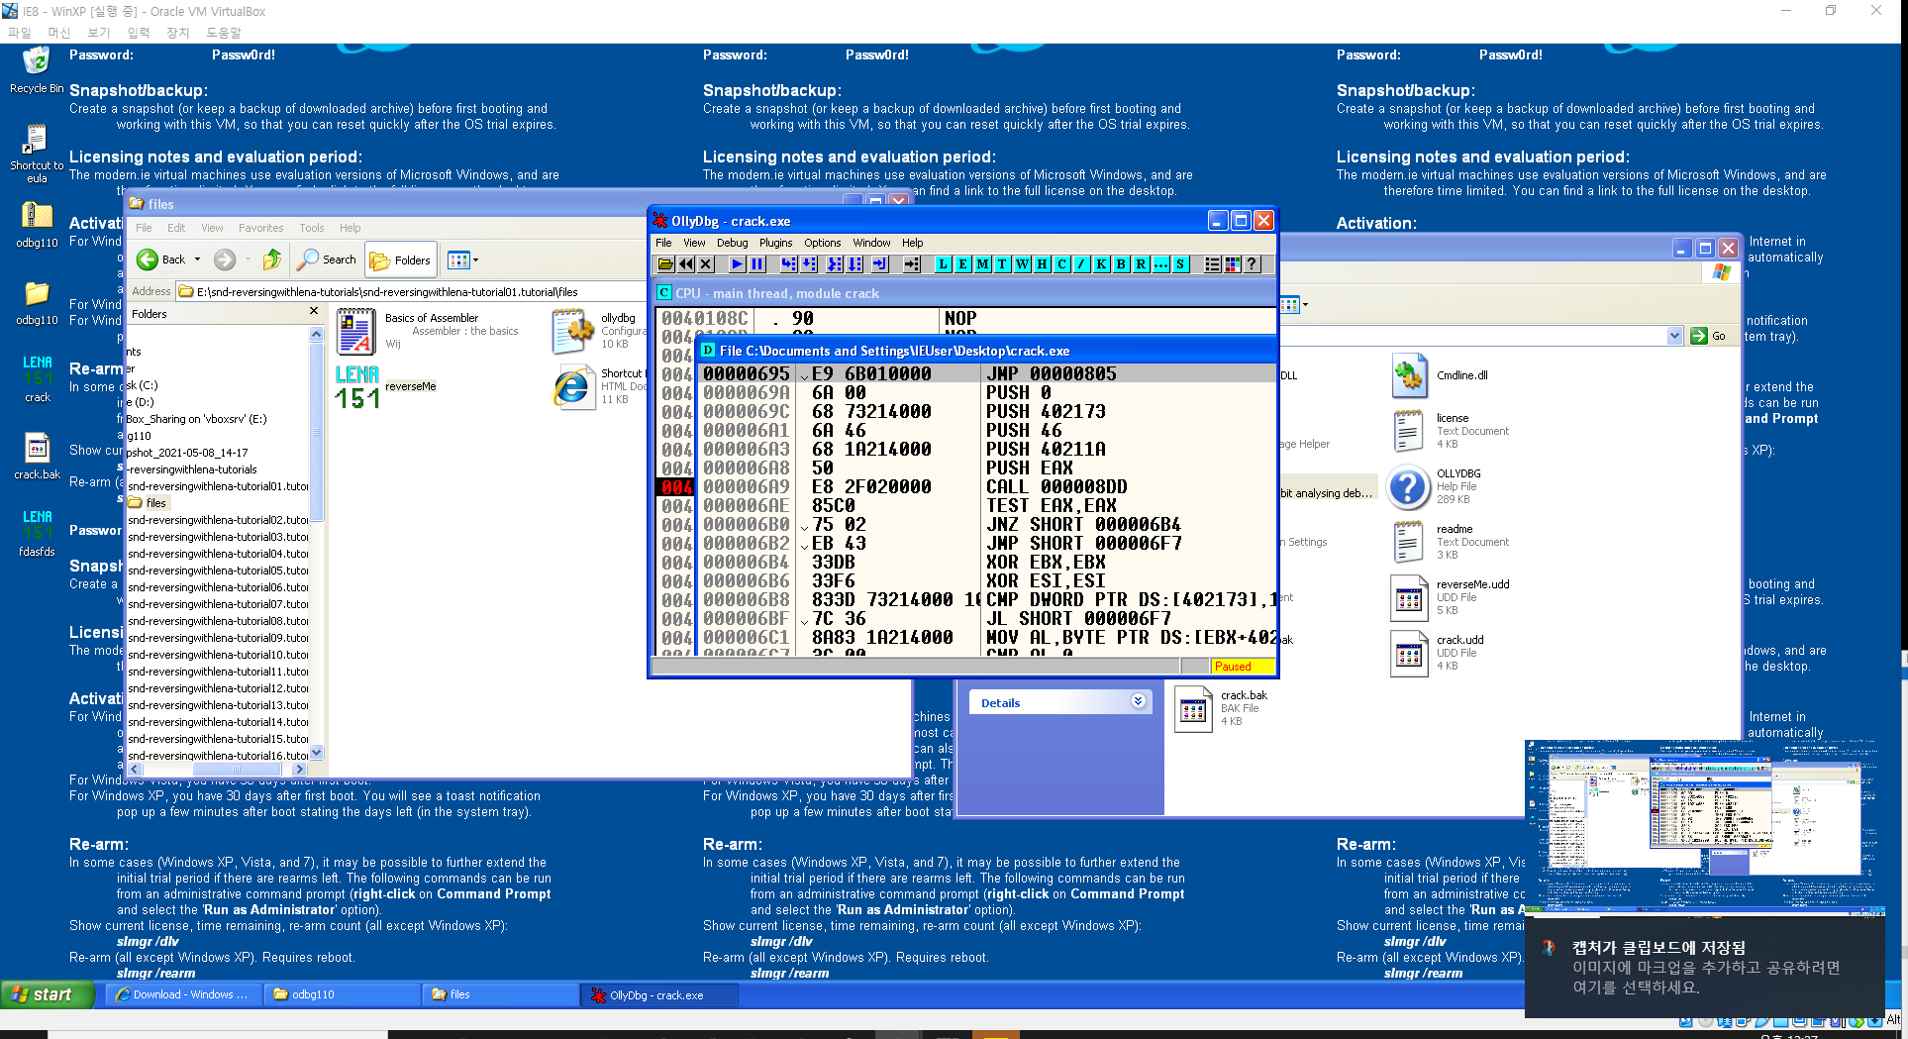Open References window with the R button
Image resolution: width=1908 pixels, height=1039 pixels.
(x=1141, y=263)
